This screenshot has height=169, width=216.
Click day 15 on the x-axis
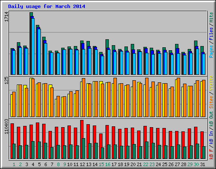[101, 164]
